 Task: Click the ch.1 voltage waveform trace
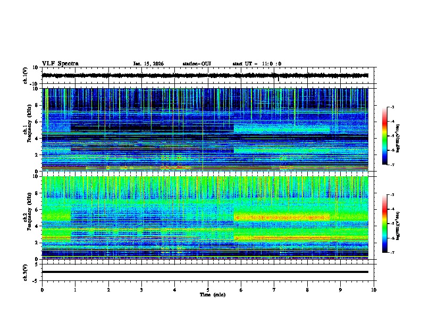coord(205,75)
